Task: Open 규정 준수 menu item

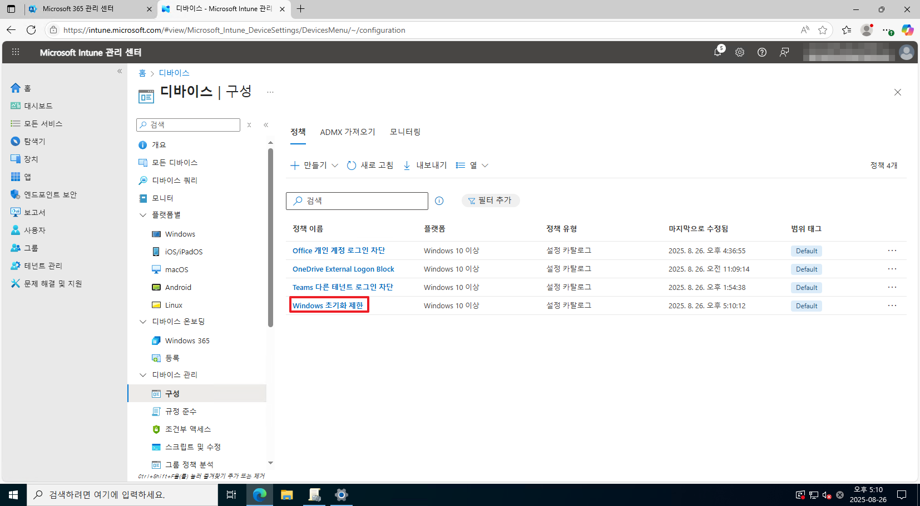Action: point(181,411)
